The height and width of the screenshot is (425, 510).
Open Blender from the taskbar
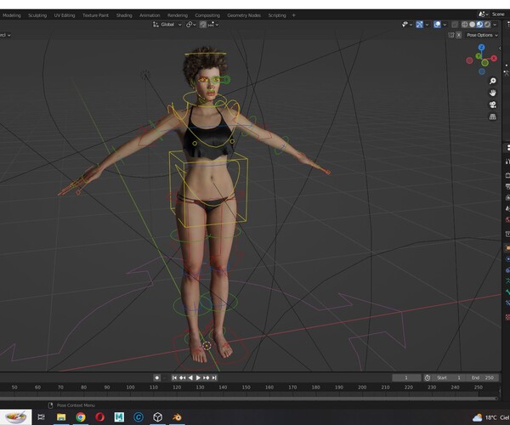point(177,416)
